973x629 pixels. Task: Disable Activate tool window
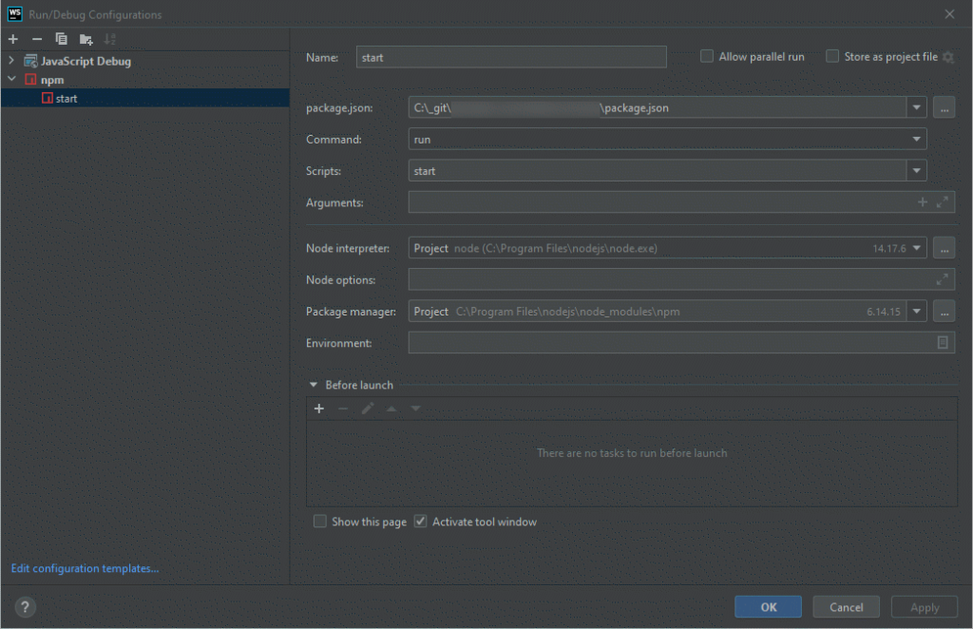420,522
